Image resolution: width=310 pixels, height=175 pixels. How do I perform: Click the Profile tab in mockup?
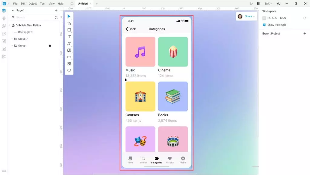point(183,160)
